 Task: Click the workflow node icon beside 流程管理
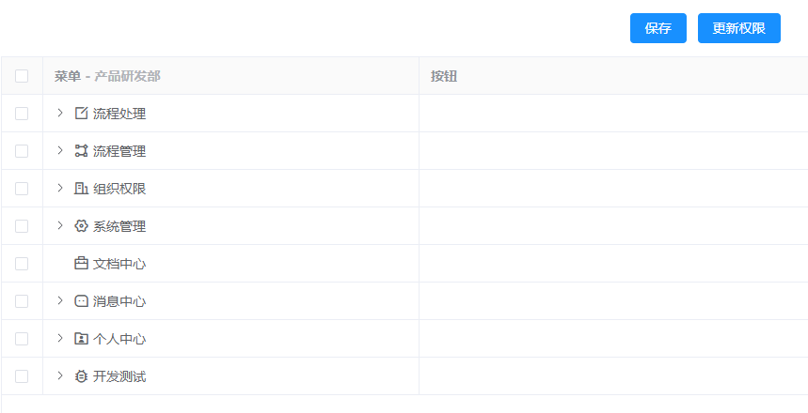pyautogui.click(x=81, y=151)
